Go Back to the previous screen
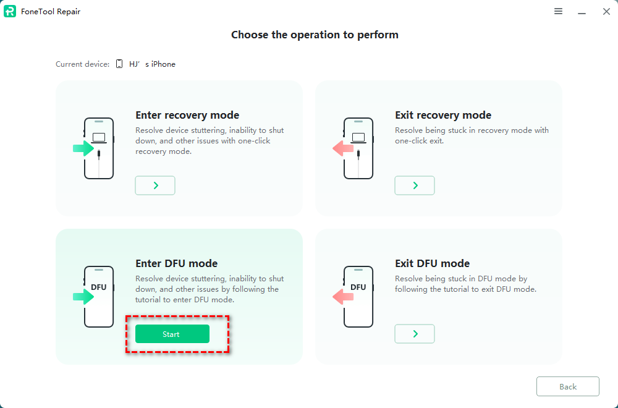Screen dimensions: 618x408 click(567, 386)
